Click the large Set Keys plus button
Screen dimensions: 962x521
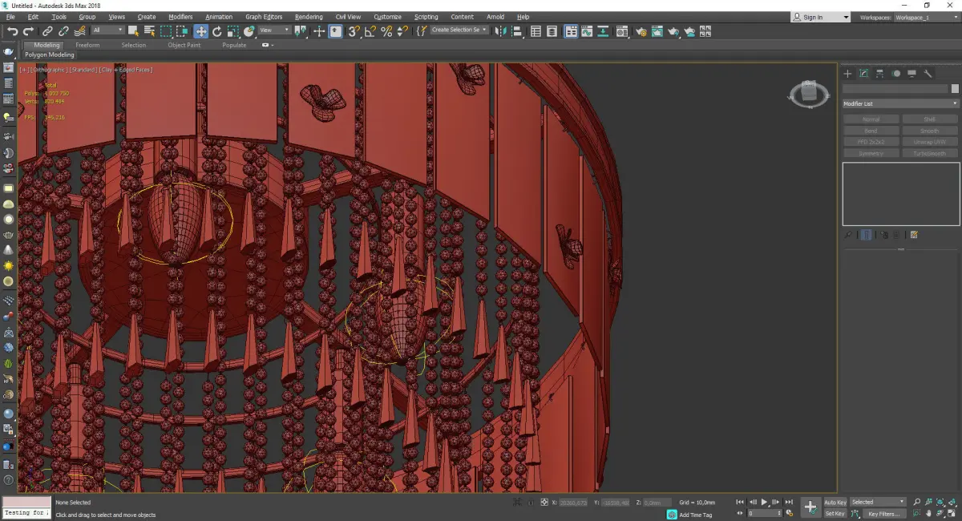[x=810, y=507]
